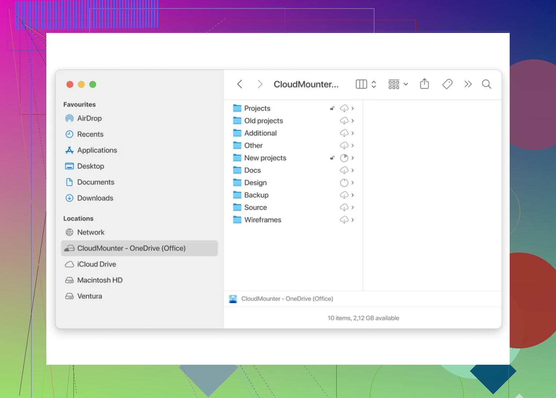Click the lock icon on New projects row
The image size is (556, 398).
[x=332, y=158]
